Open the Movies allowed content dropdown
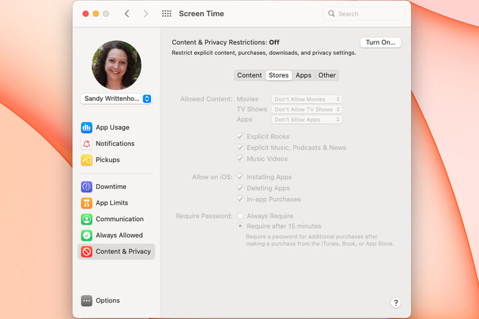This screenshot has height=319, width=479. pyautogui.click(x=307, y=99)
